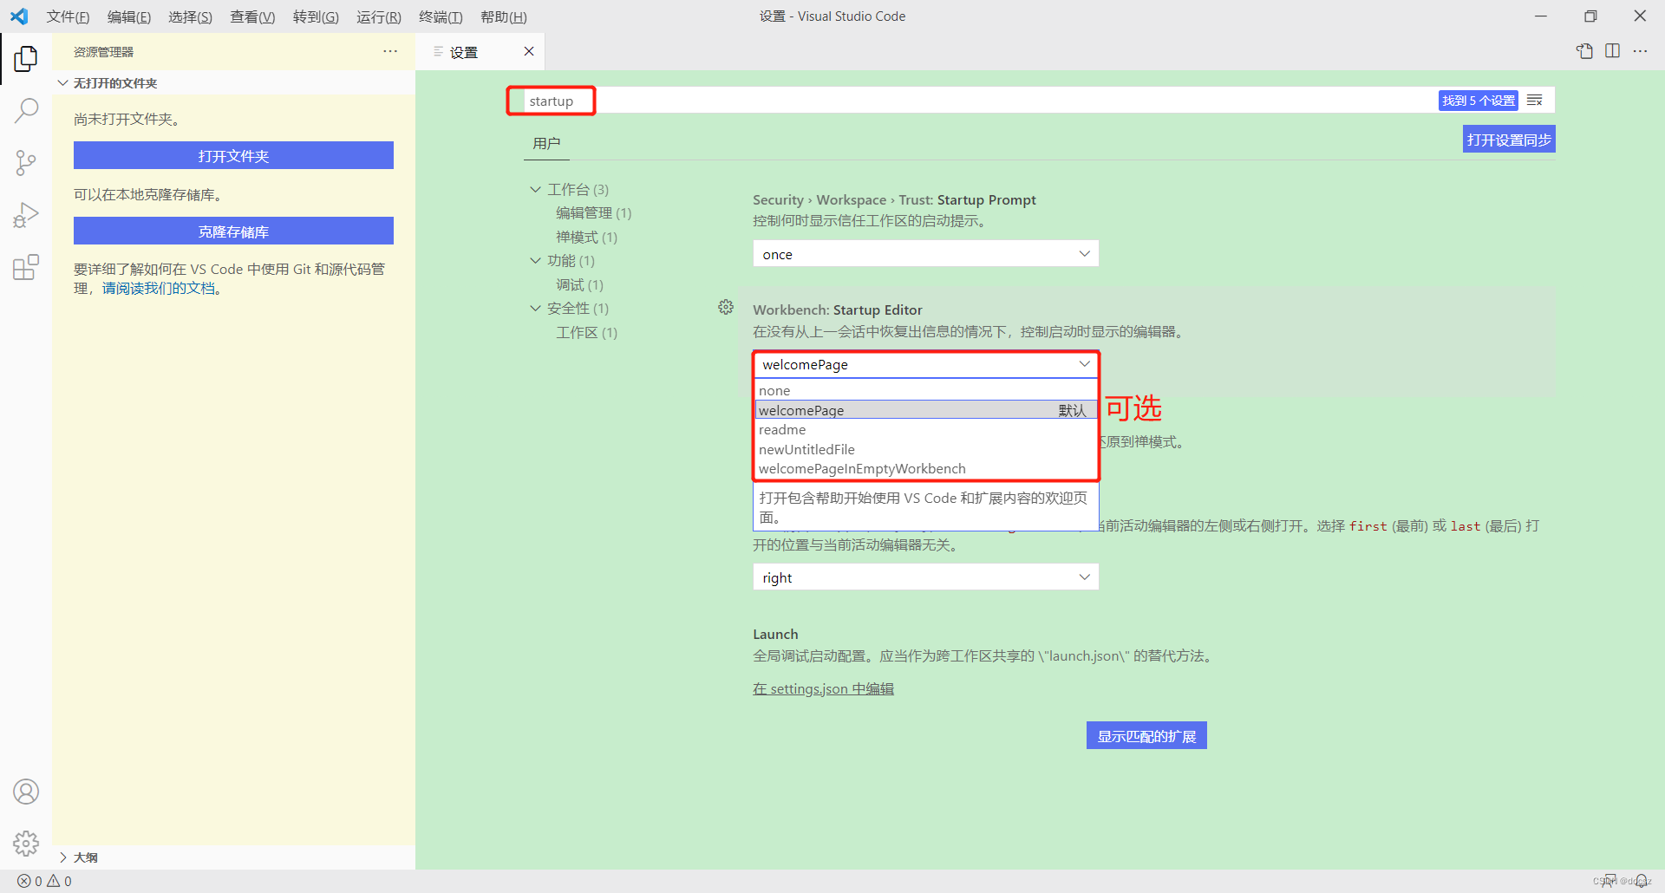The width and height of the screenshot is (1665, 893).
Task: Open the 文件(F) menu
Action: (68, 16)
